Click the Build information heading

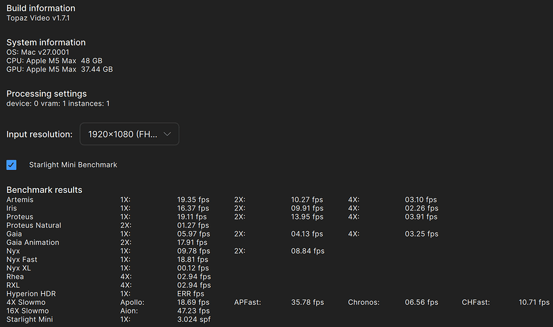pos(41,8)
